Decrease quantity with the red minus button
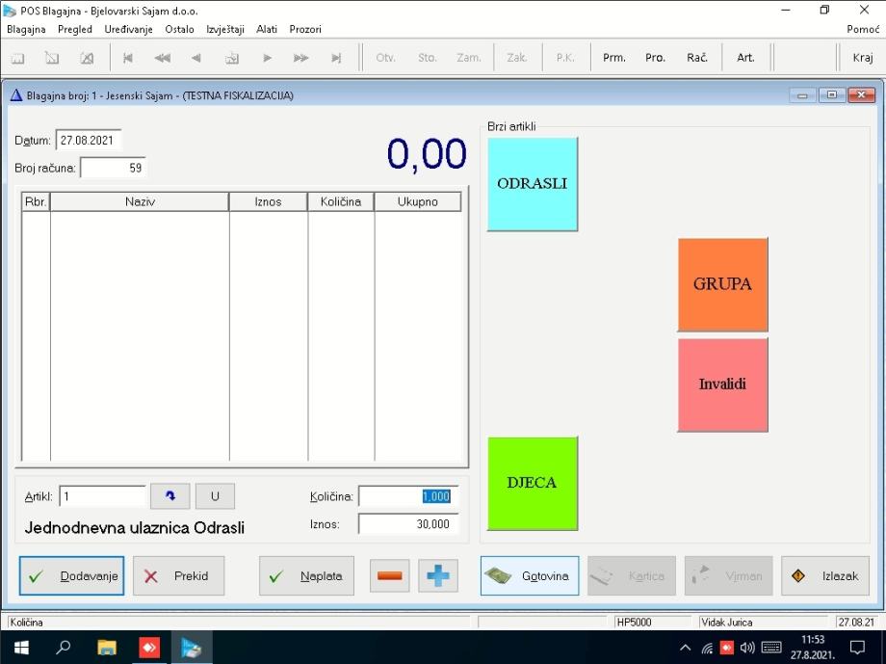The width and height of the screenshot is (886, 664). point(390,575)
